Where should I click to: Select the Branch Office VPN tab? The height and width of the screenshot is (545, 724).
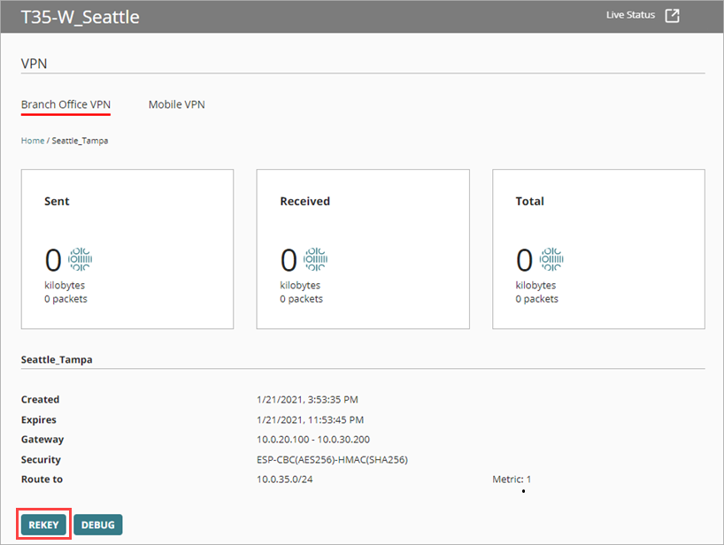click(x=65, y=104)
